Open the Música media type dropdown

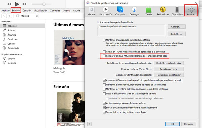coord(26,16)
